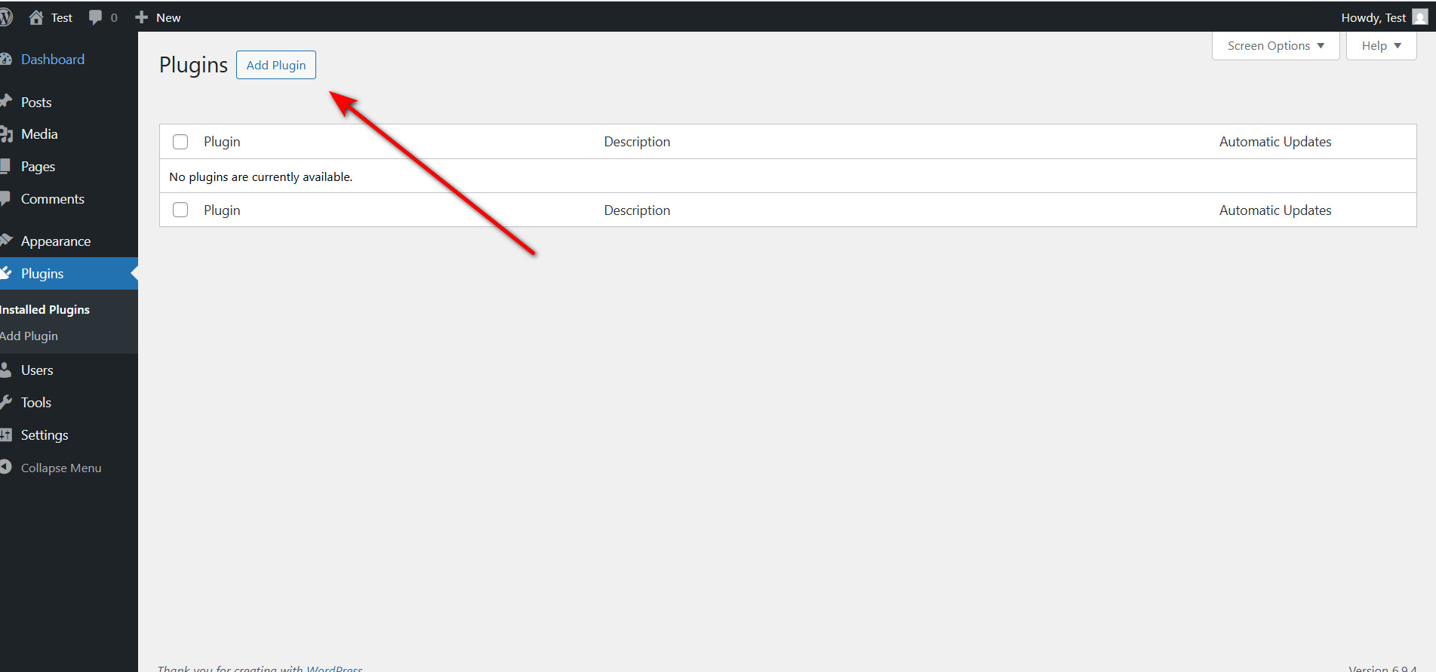Open the user avatar in top bar

coord(1419,17)
